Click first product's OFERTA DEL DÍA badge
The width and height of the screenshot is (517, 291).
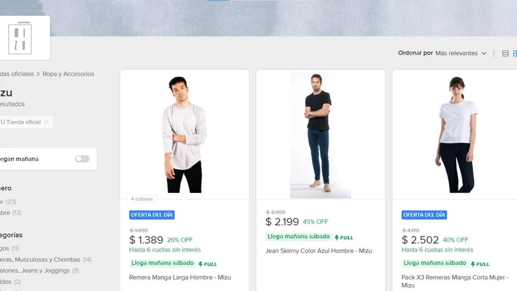[152, 215]
